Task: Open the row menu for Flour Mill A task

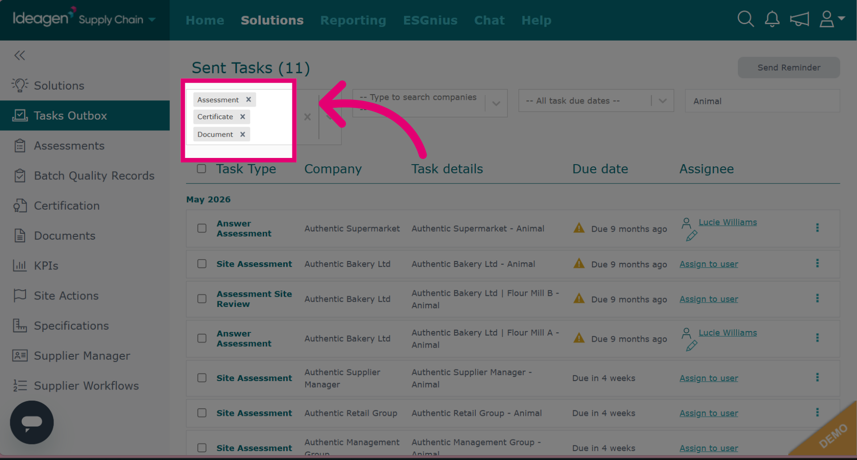Action: 817,338
